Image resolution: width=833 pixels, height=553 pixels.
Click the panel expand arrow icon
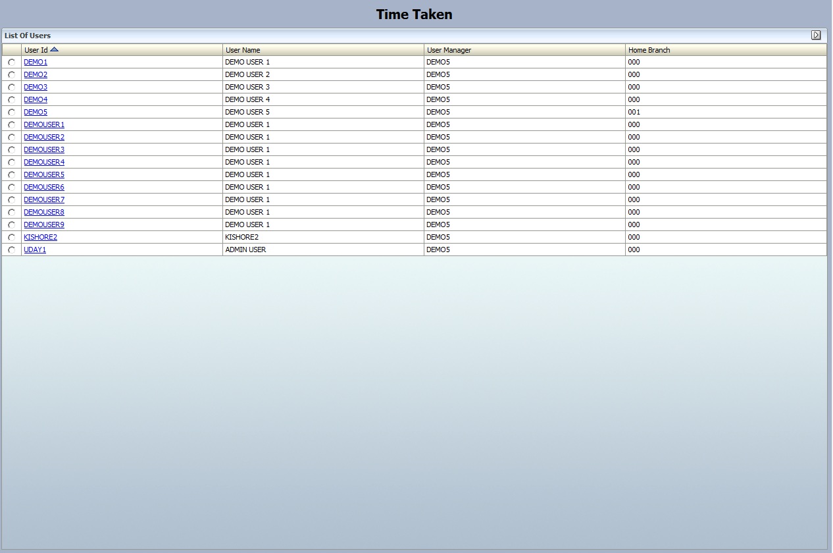point(816,36)
